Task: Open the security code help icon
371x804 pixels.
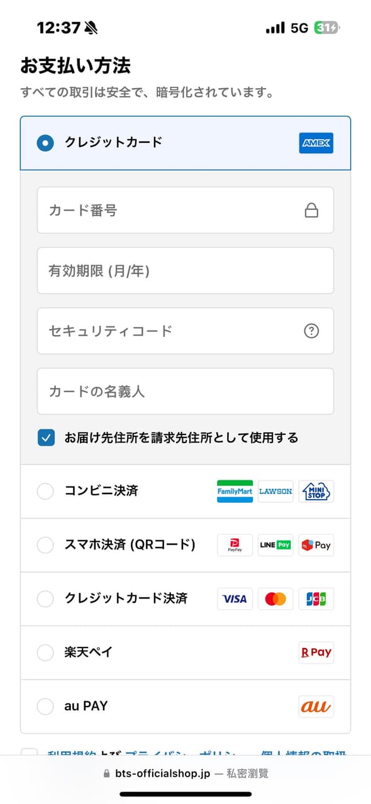Action: tap(311, 331)
